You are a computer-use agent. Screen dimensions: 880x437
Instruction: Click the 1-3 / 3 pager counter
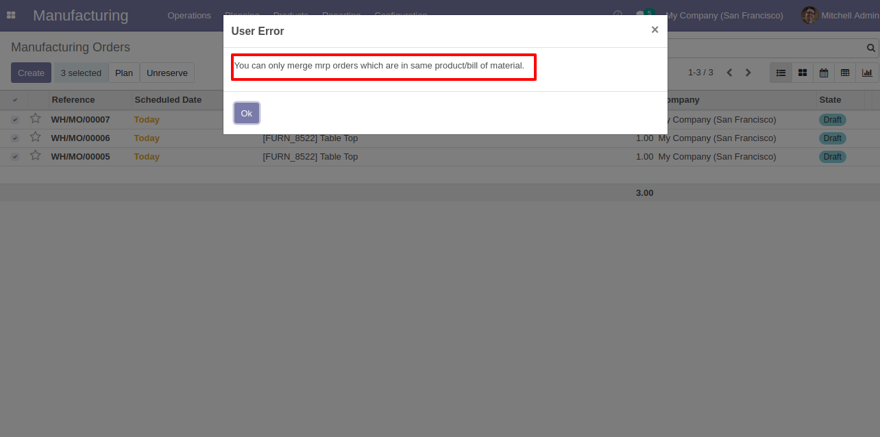(700, 73)
